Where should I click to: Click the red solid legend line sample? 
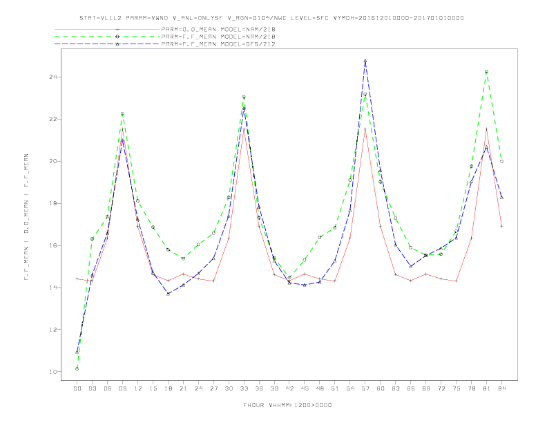pyautogui.click(x=107, y=29)
